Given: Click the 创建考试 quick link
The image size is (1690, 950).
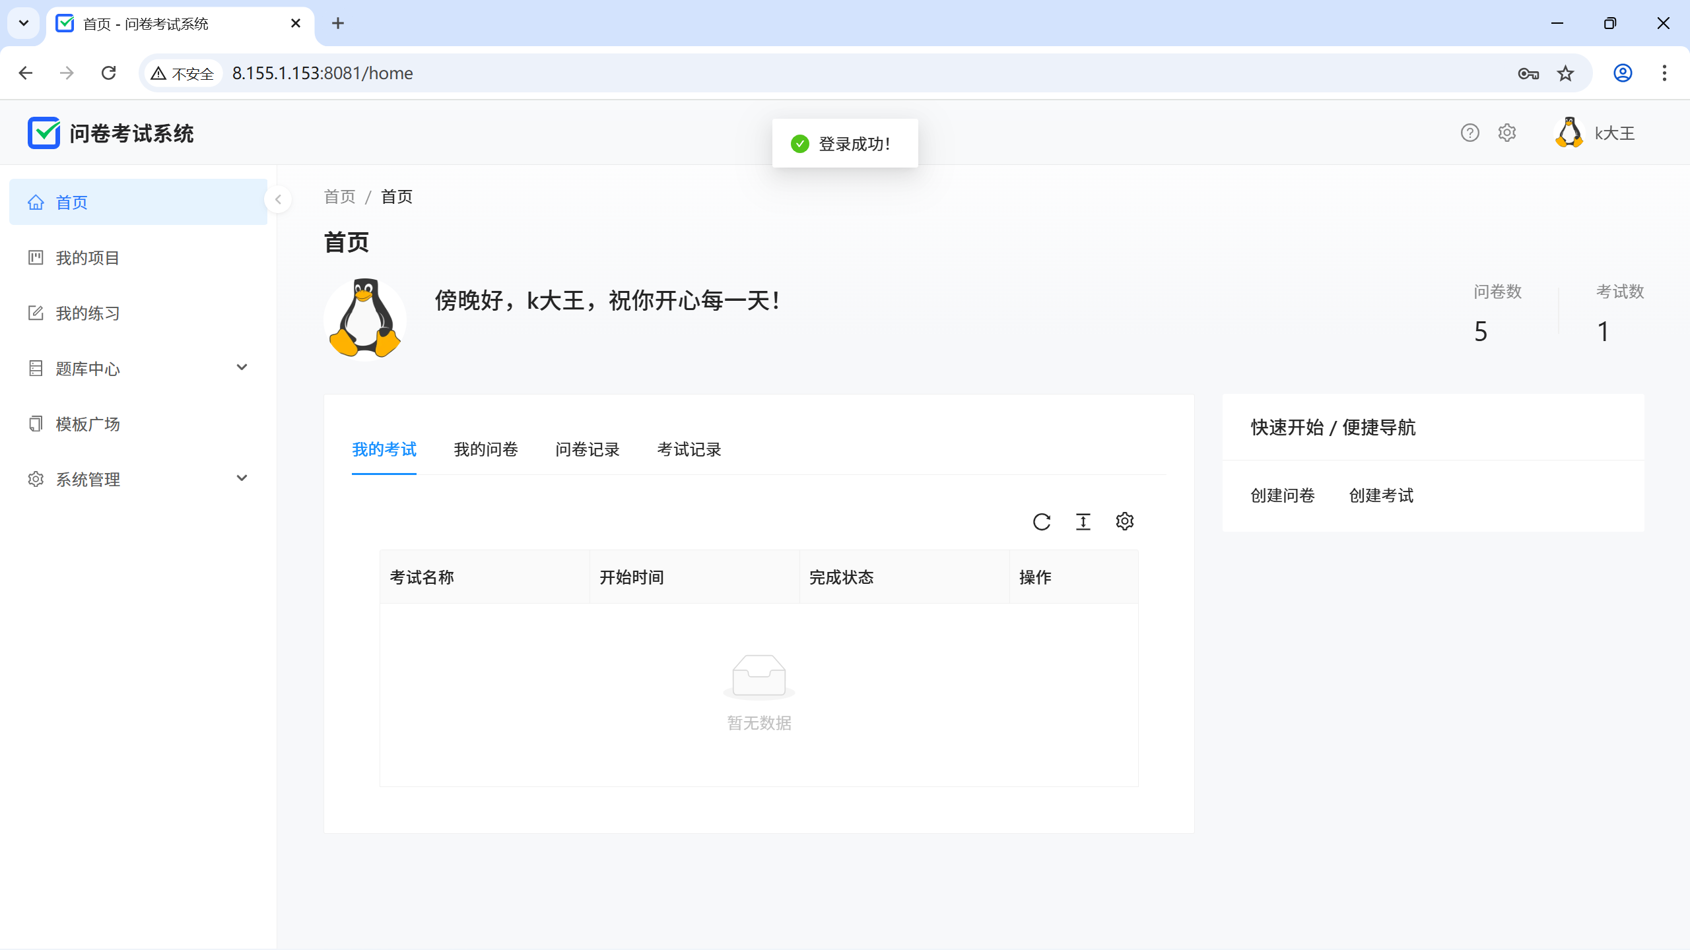Looking at the screenshot, I should 1381,495.
